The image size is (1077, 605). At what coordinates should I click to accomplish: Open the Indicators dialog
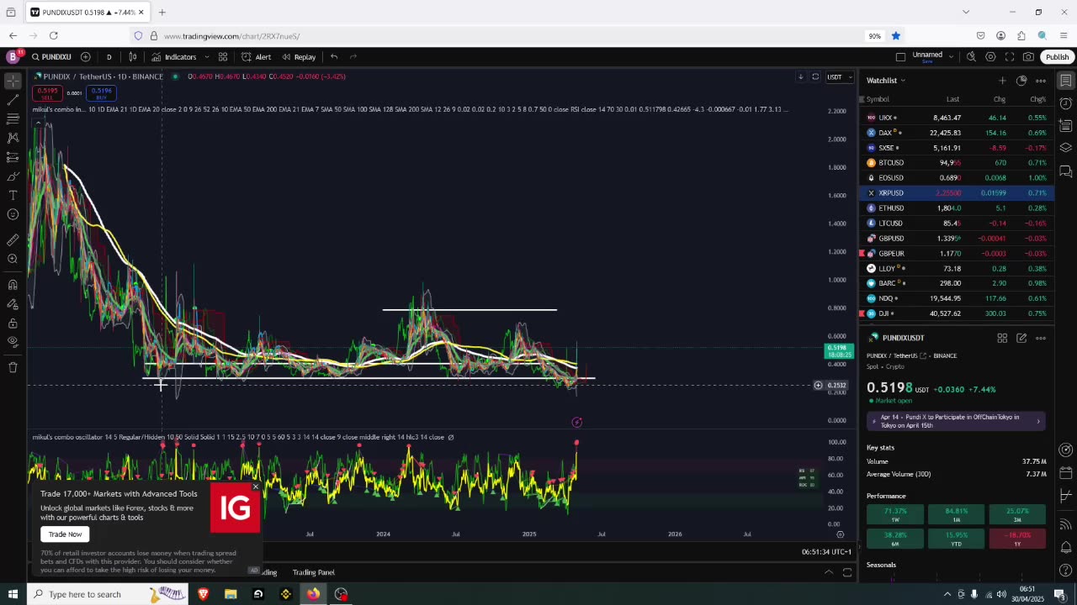[x=174, y=57]
